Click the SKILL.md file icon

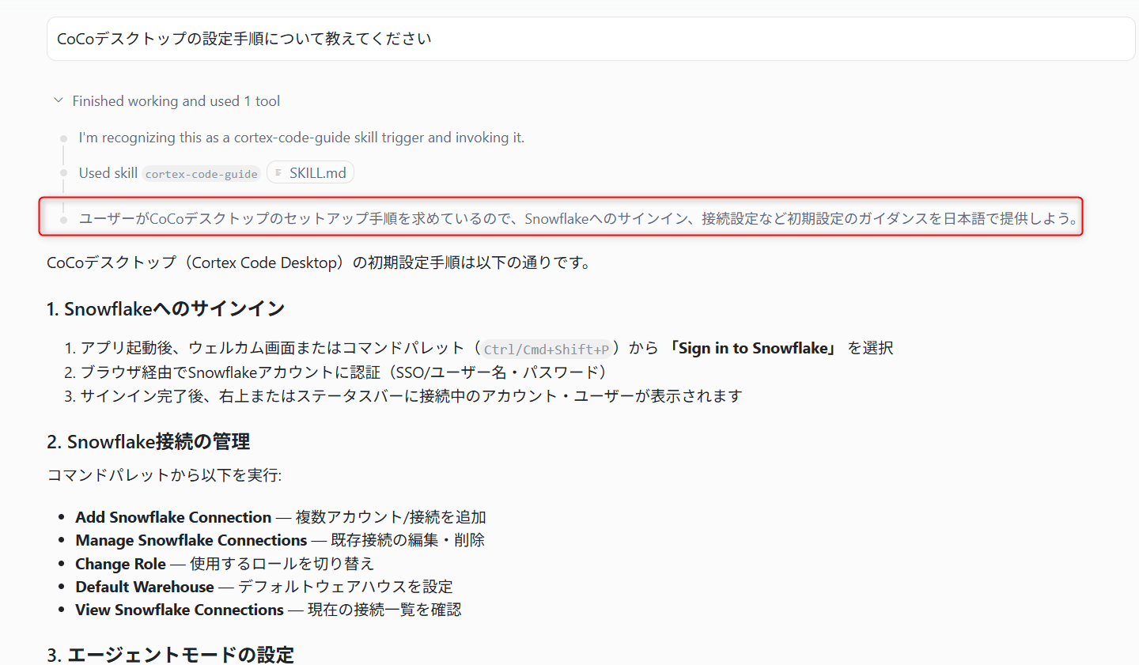point(278,172)
